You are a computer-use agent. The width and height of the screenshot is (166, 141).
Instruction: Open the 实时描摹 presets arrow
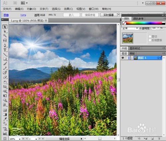119,15
